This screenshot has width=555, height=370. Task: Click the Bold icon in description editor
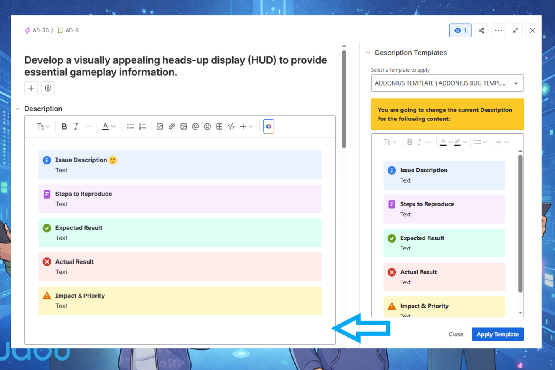pyautogui.click(x=64, y=127)
